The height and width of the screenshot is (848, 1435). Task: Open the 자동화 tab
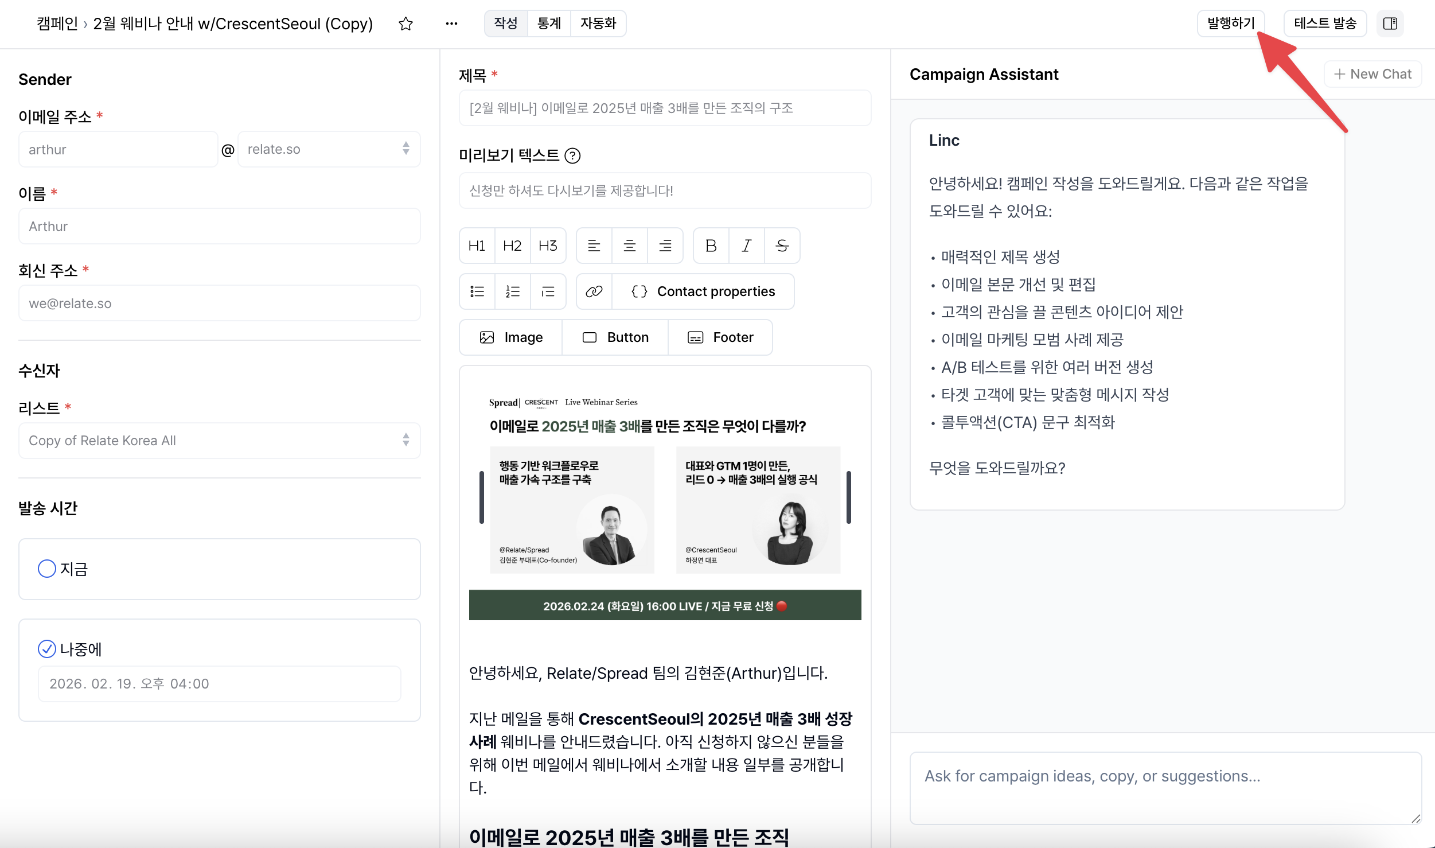(x=598, y=24)
